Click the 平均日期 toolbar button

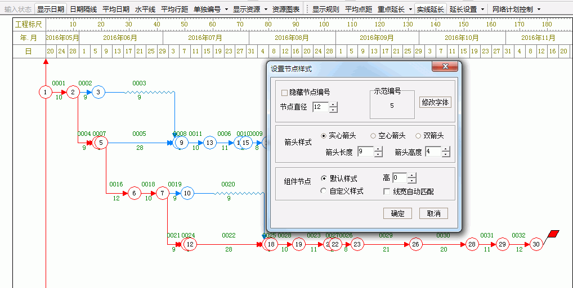click(x=116, y=9)
